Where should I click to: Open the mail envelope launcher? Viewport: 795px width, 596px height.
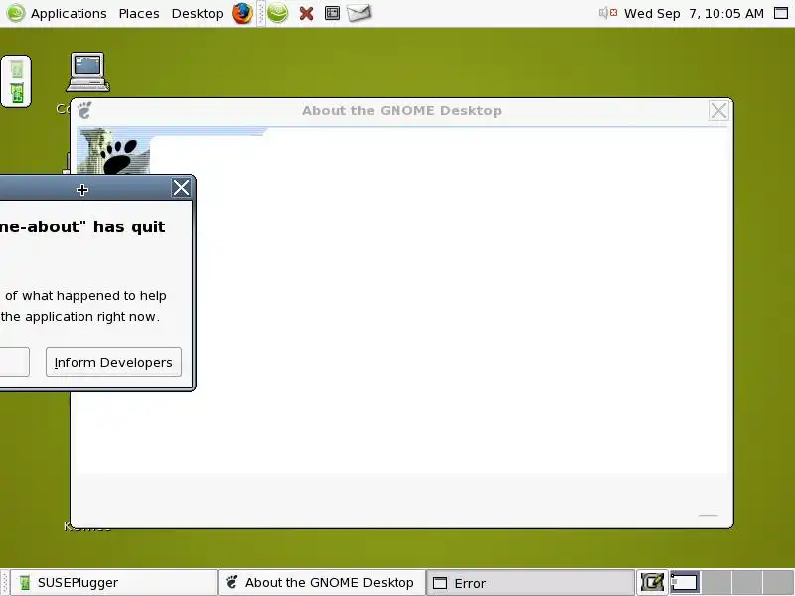(359, 13)
